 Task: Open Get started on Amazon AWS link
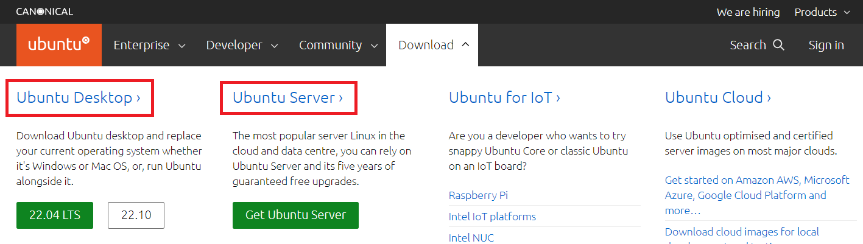[757, 195]
